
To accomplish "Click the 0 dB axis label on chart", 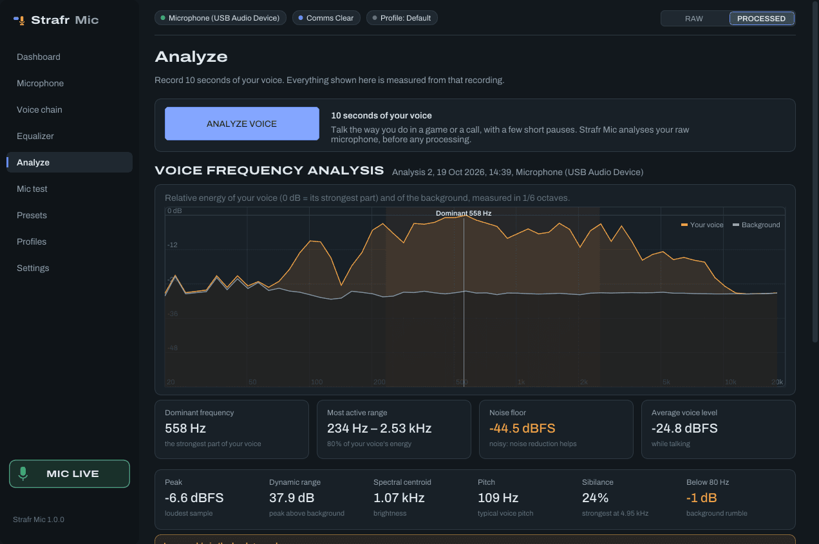I will tap(174, 211).
